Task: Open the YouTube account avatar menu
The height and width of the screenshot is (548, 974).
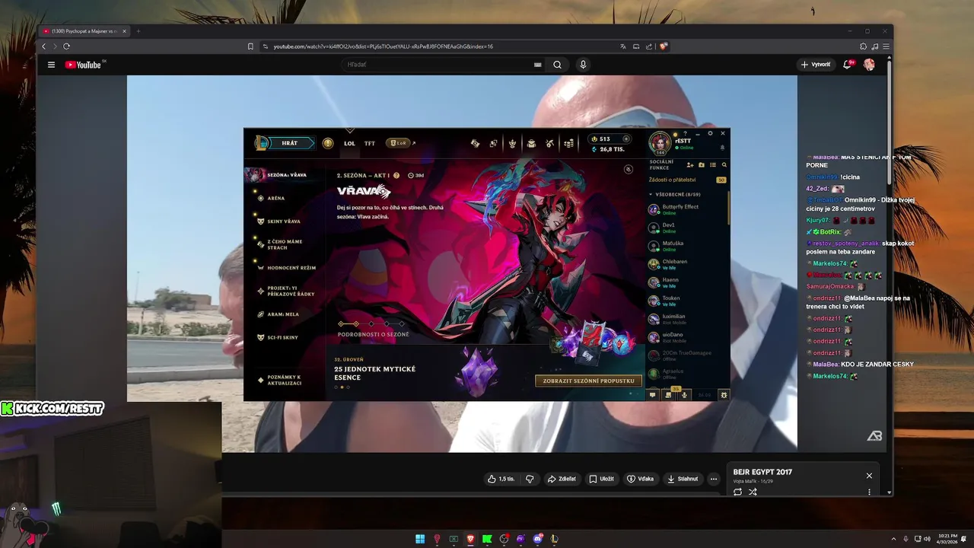Action: [x=869, y=65]
